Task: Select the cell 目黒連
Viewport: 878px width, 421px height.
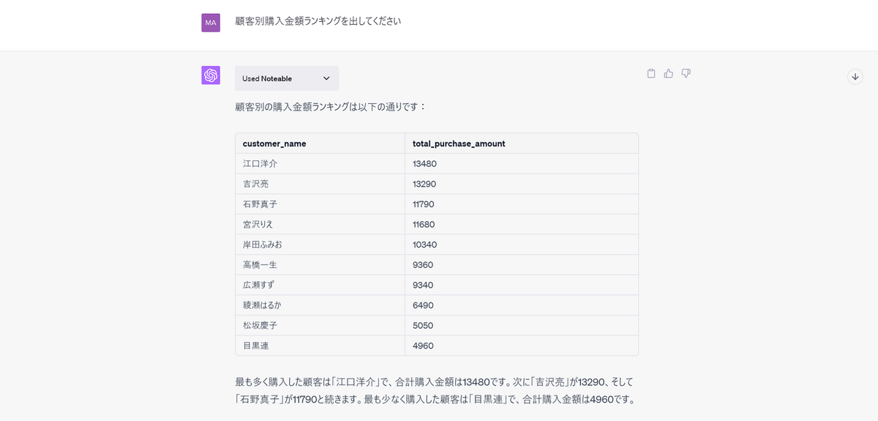Action: tap(320, 346)
